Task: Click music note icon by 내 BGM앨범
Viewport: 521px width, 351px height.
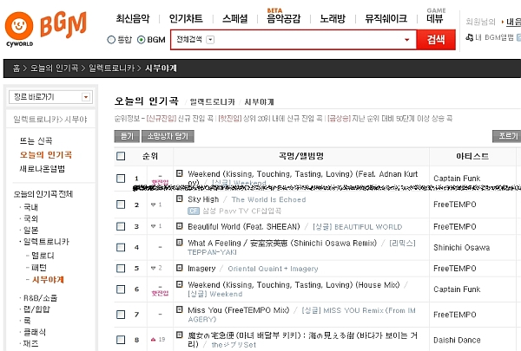Action: [x=469, y=37]
